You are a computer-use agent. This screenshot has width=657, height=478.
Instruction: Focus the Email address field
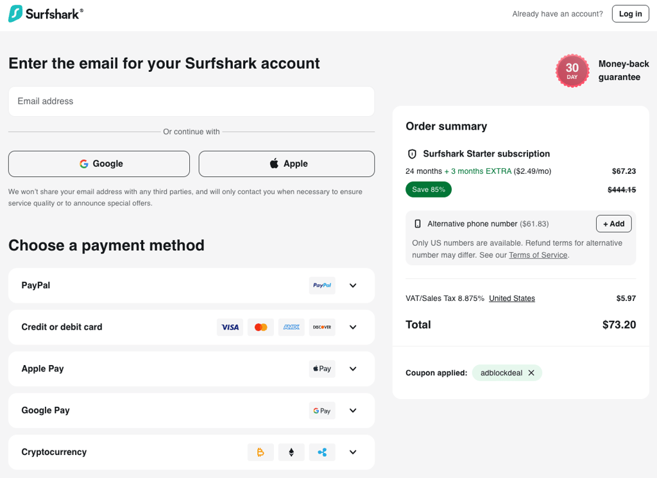tap(191, 101)
